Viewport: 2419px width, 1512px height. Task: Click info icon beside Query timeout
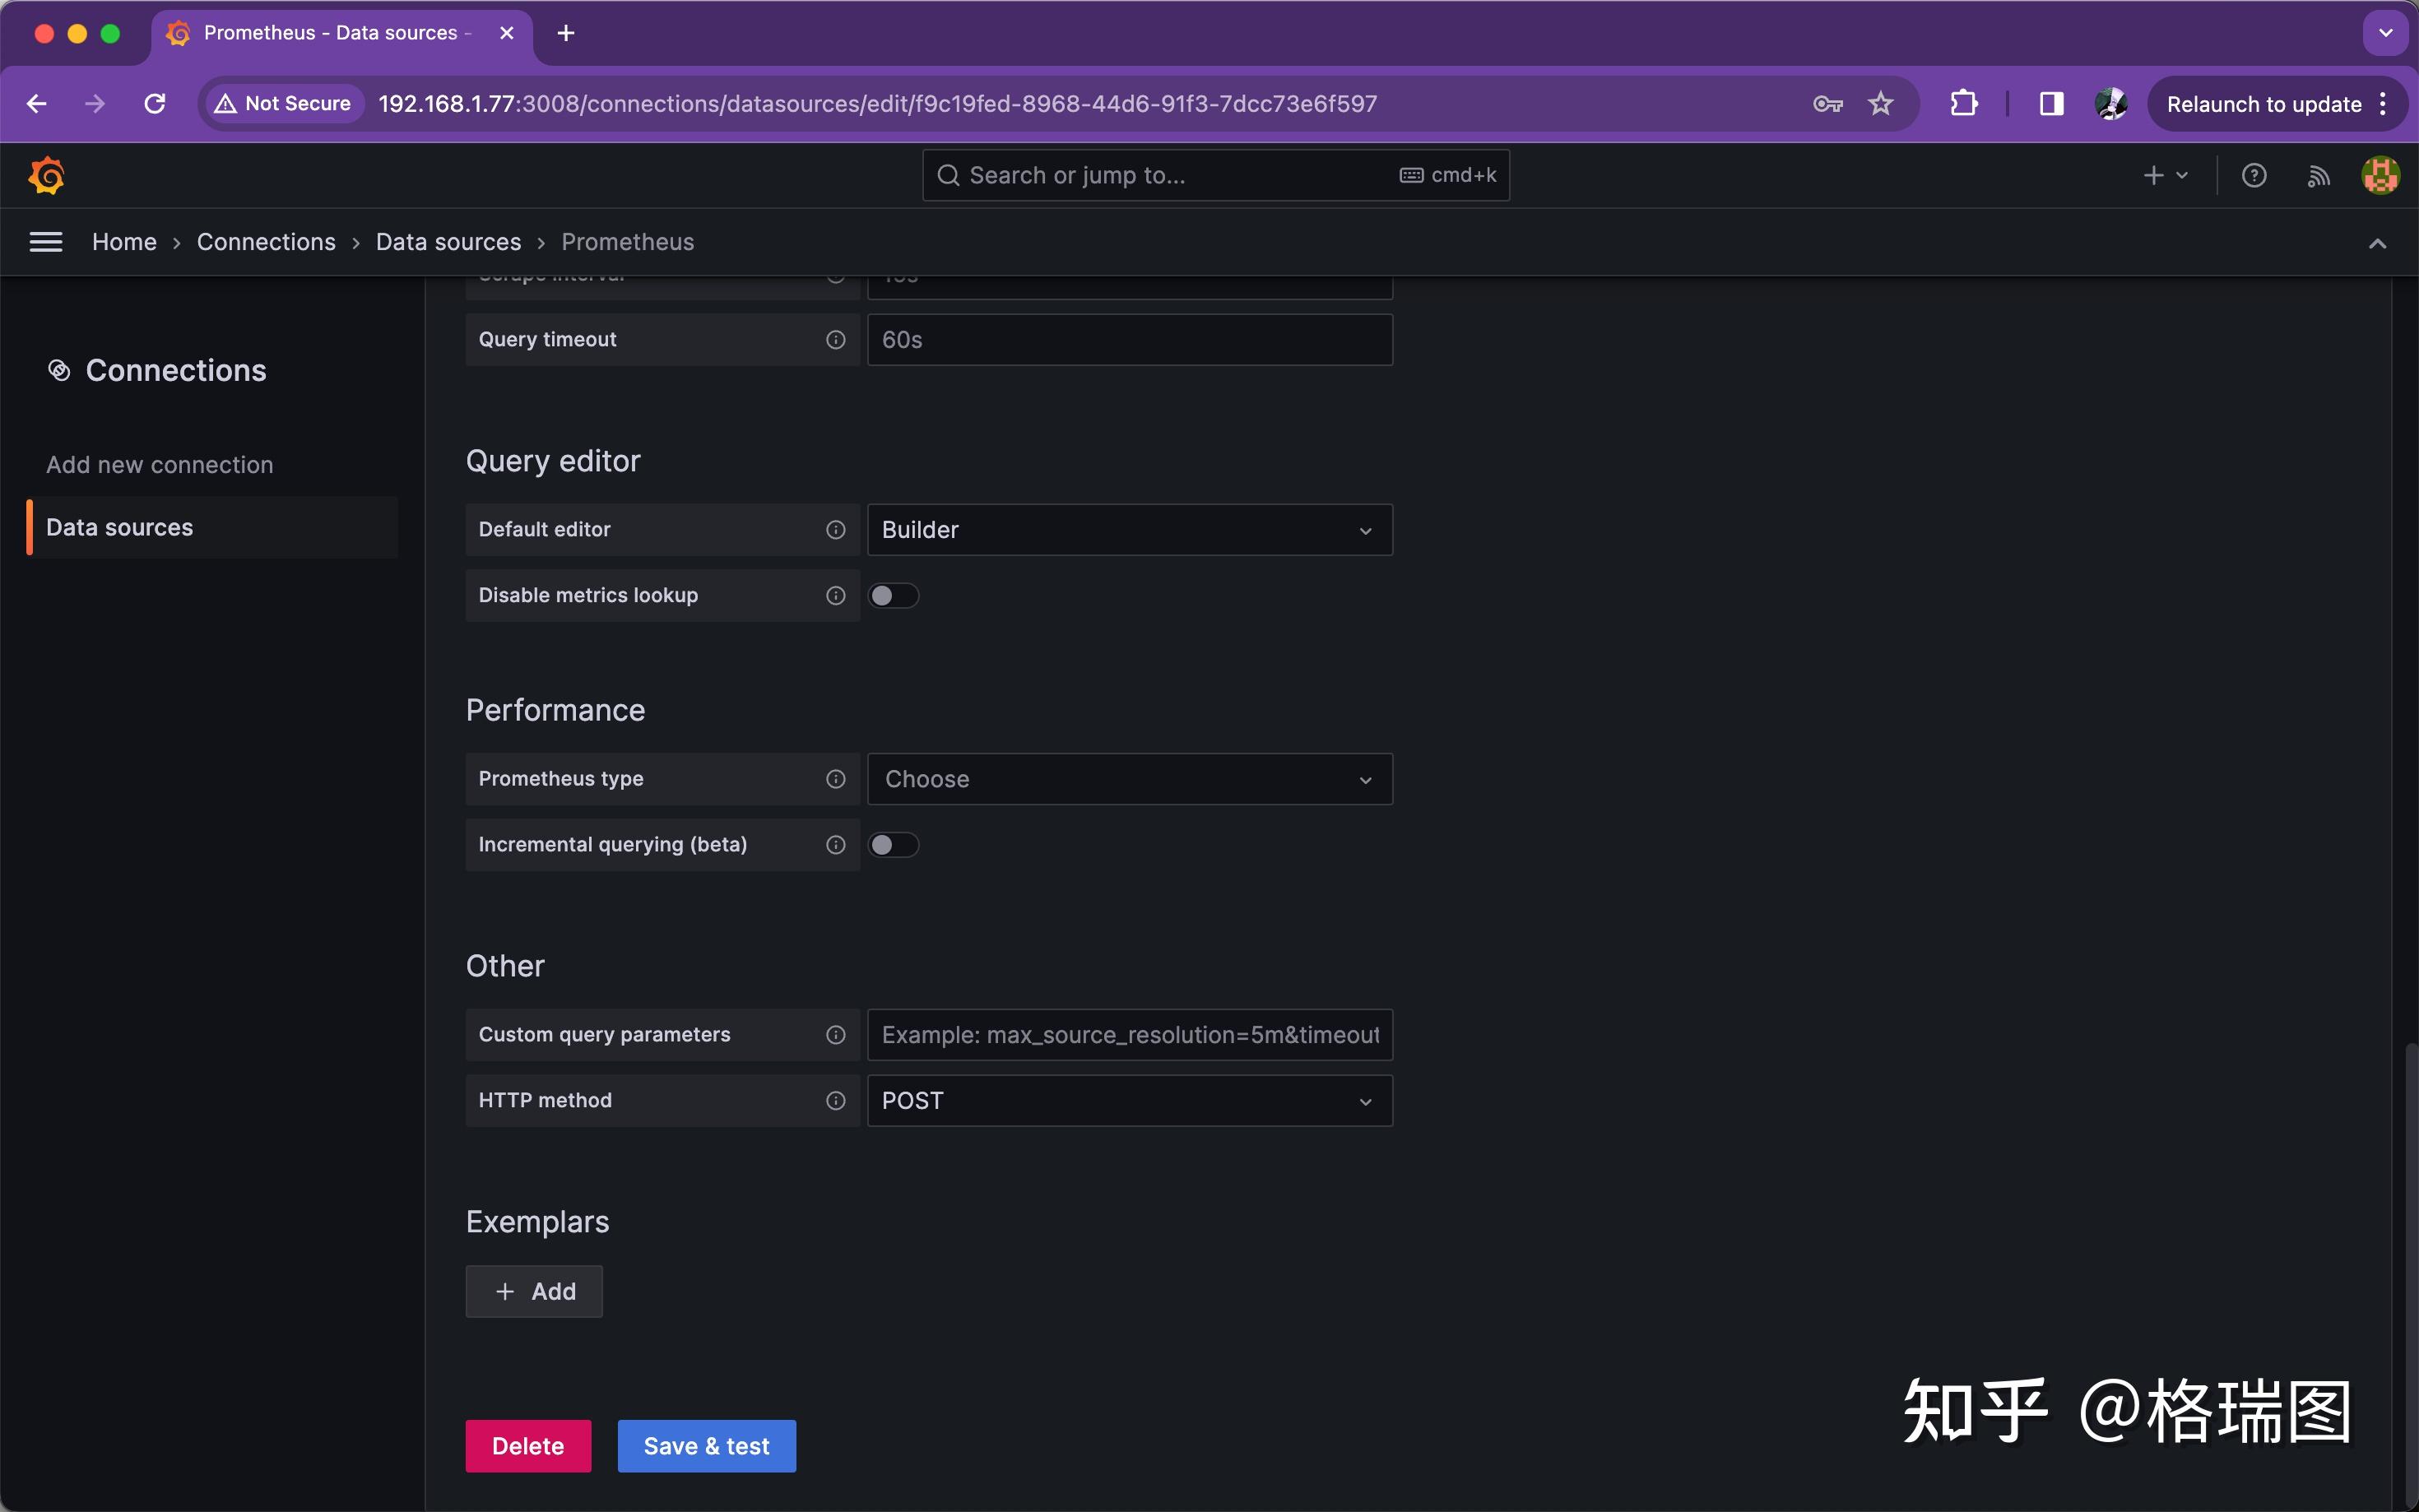[x=836, y=340]
